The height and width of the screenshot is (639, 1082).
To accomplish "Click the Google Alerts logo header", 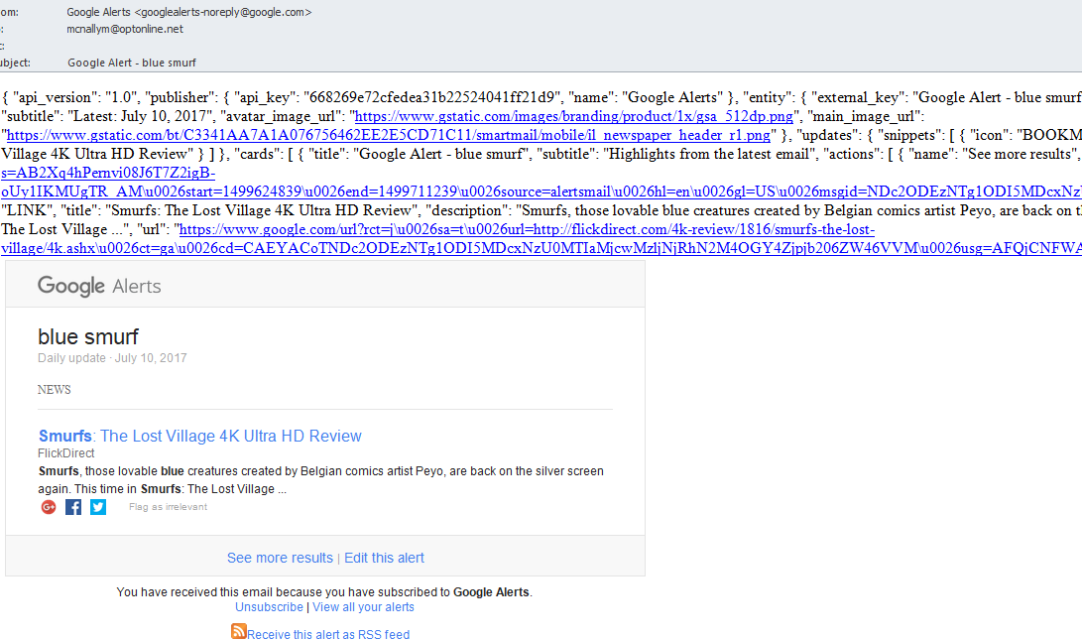I will coord(99,286).
